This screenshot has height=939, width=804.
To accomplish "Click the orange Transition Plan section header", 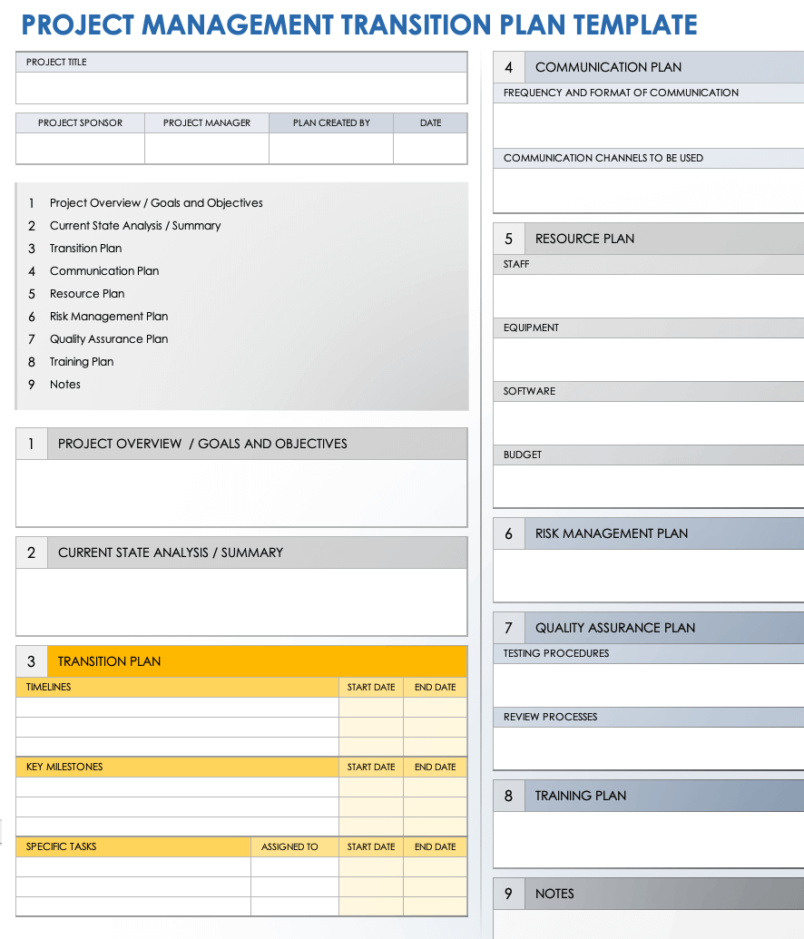I will coord(241,661).
